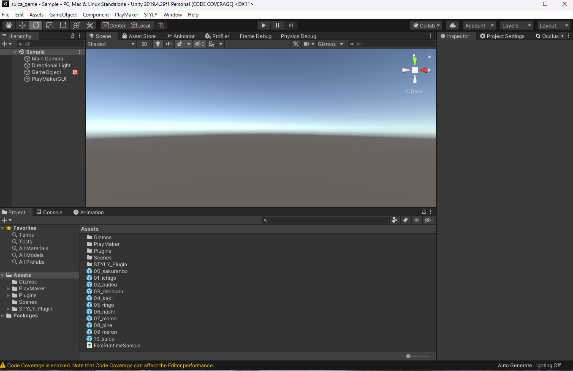Open the PlayMaker menu
Viewport: 573px width, 371px height.
126,14
